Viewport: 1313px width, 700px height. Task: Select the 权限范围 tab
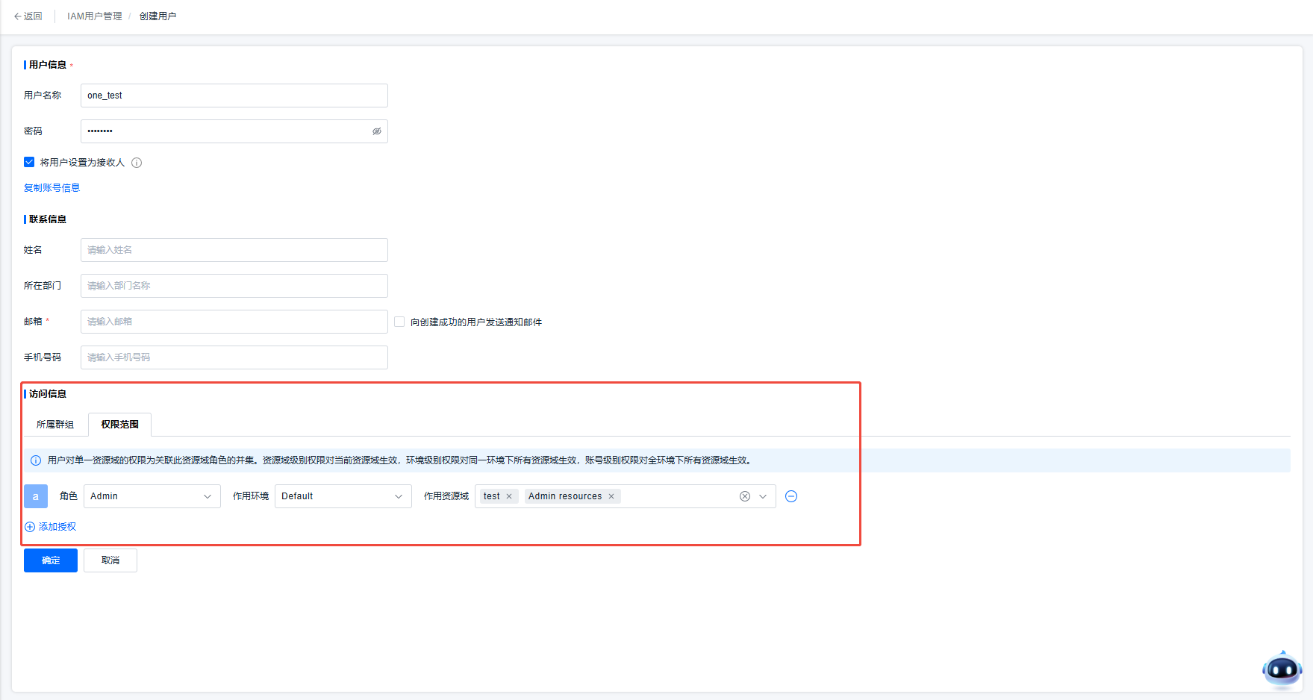120,425
